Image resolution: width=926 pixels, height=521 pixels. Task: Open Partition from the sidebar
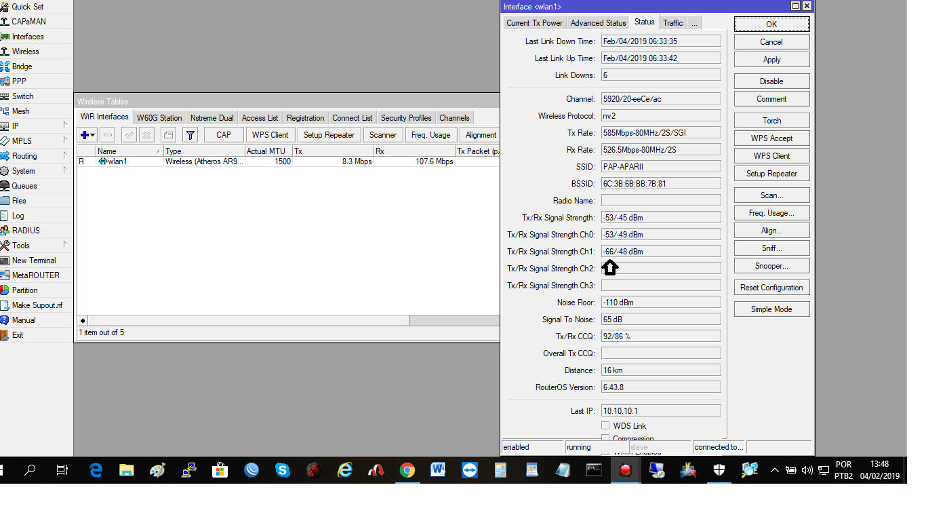coord(24,290)
